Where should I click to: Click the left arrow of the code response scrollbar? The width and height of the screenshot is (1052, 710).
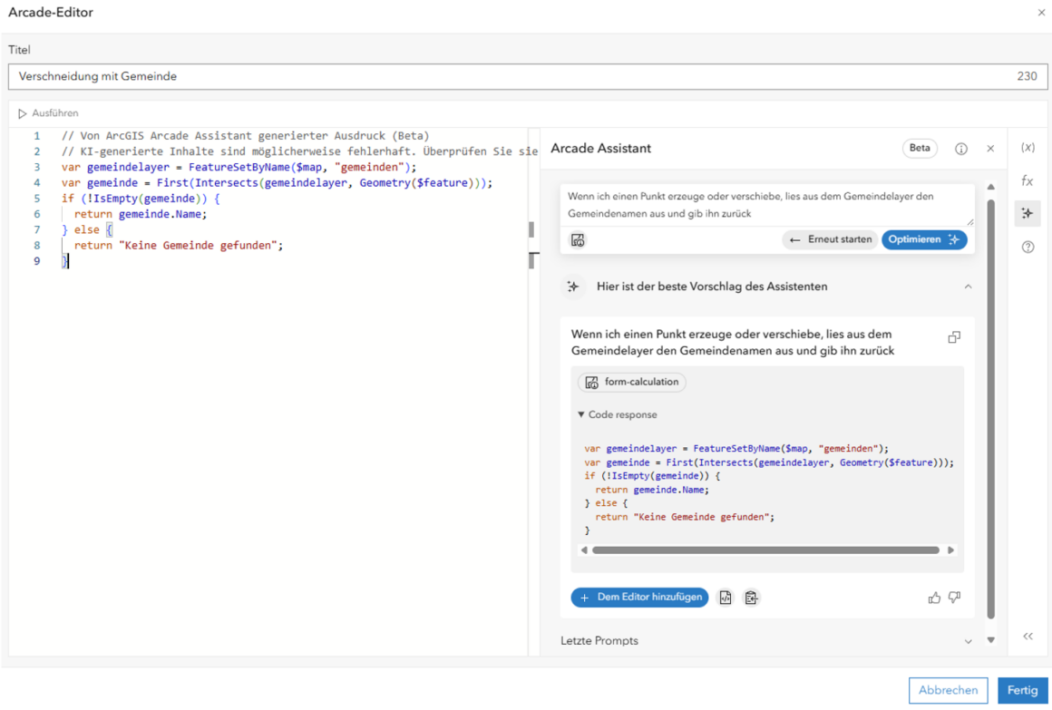point(584,550)
